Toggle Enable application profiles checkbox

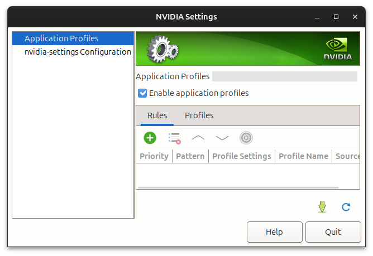[x=142, y=93]
